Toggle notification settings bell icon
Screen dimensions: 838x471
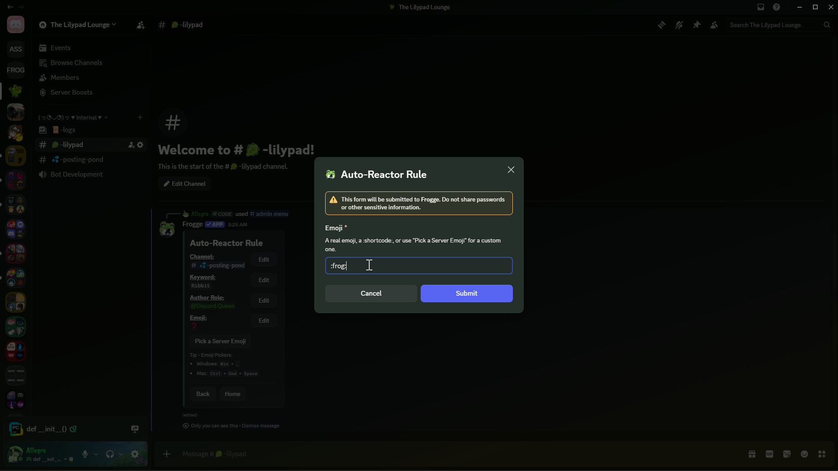(x=679, y=25)
